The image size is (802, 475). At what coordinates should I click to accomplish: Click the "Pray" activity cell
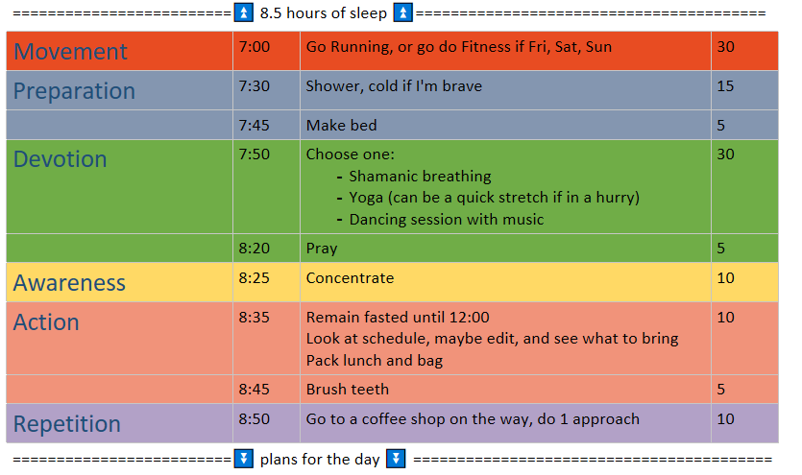click(x=322, y=249)
